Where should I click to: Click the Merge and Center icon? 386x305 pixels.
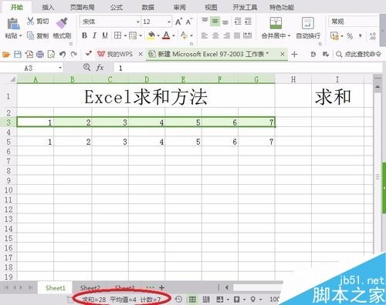(x=276, y=23)
